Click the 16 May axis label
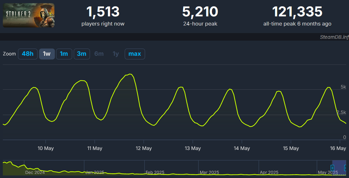This screenshot has width=349, height=178. [x=338, y=148]
